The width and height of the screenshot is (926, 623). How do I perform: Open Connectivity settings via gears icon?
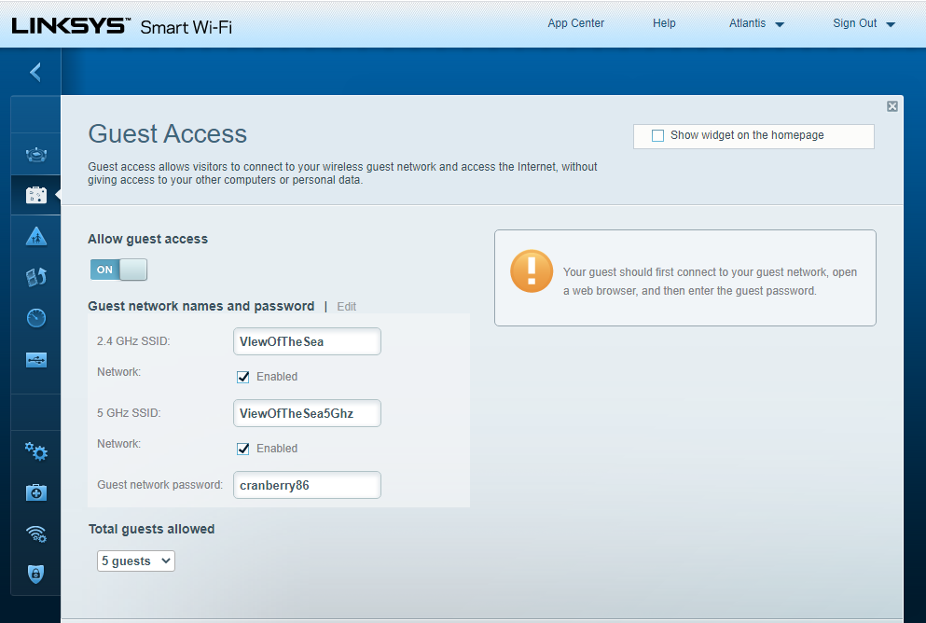pos(35,450)
